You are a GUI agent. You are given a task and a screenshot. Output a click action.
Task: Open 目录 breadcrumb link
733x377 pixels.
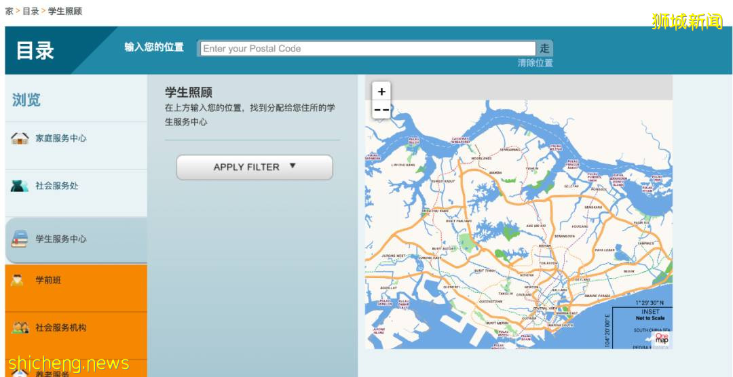point(31,12)
